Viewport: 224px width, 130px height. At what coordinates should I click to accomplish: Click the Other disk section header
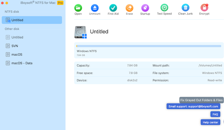12,29
